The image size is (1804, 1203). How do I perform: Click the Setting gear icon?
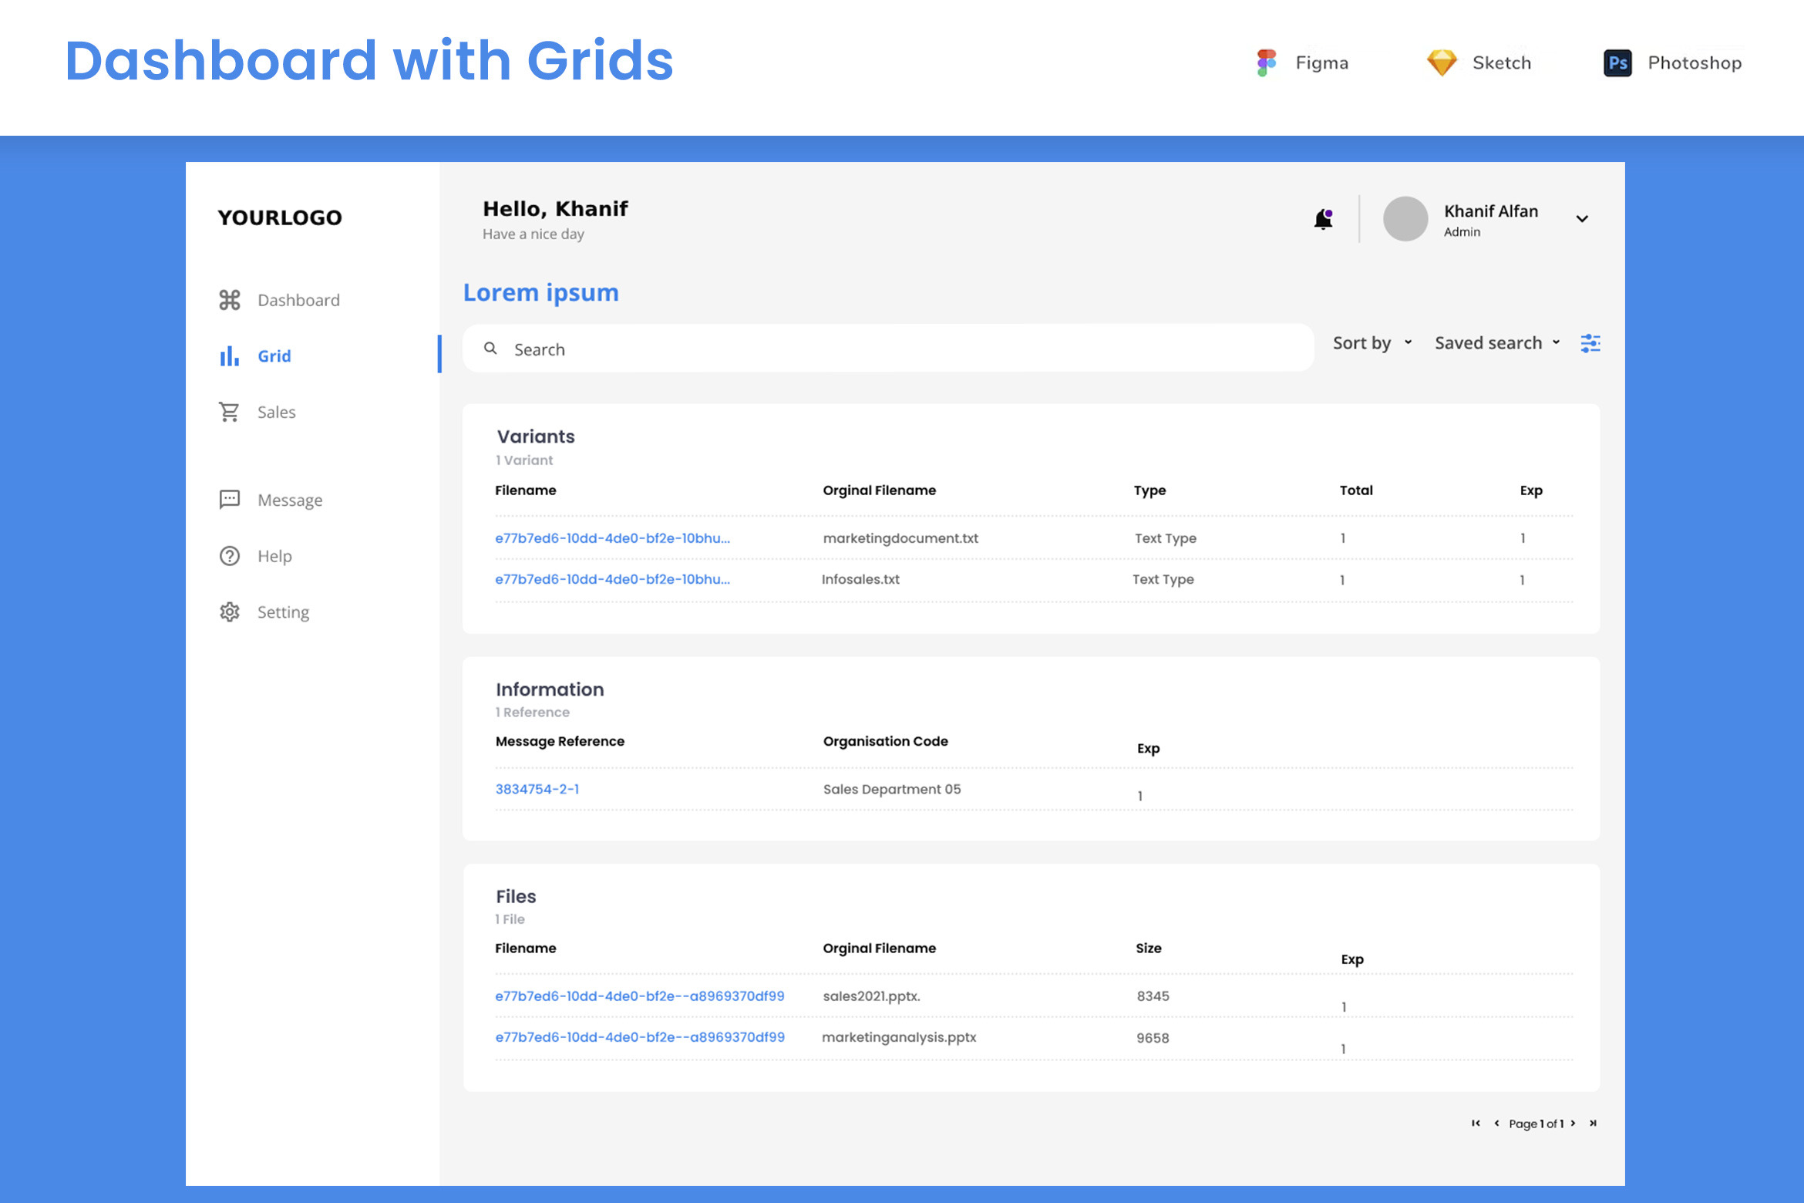click(x=230, y=612)
